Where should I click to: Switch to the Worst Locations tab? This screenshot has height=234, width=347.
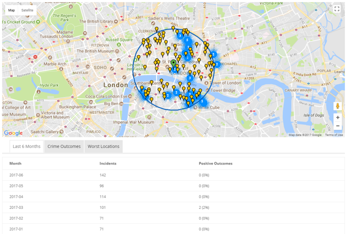[x=103, y=146]
